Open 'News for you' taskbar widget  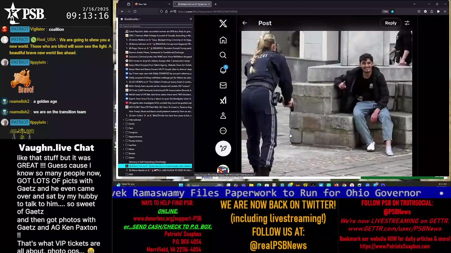(x=125, y=184)
